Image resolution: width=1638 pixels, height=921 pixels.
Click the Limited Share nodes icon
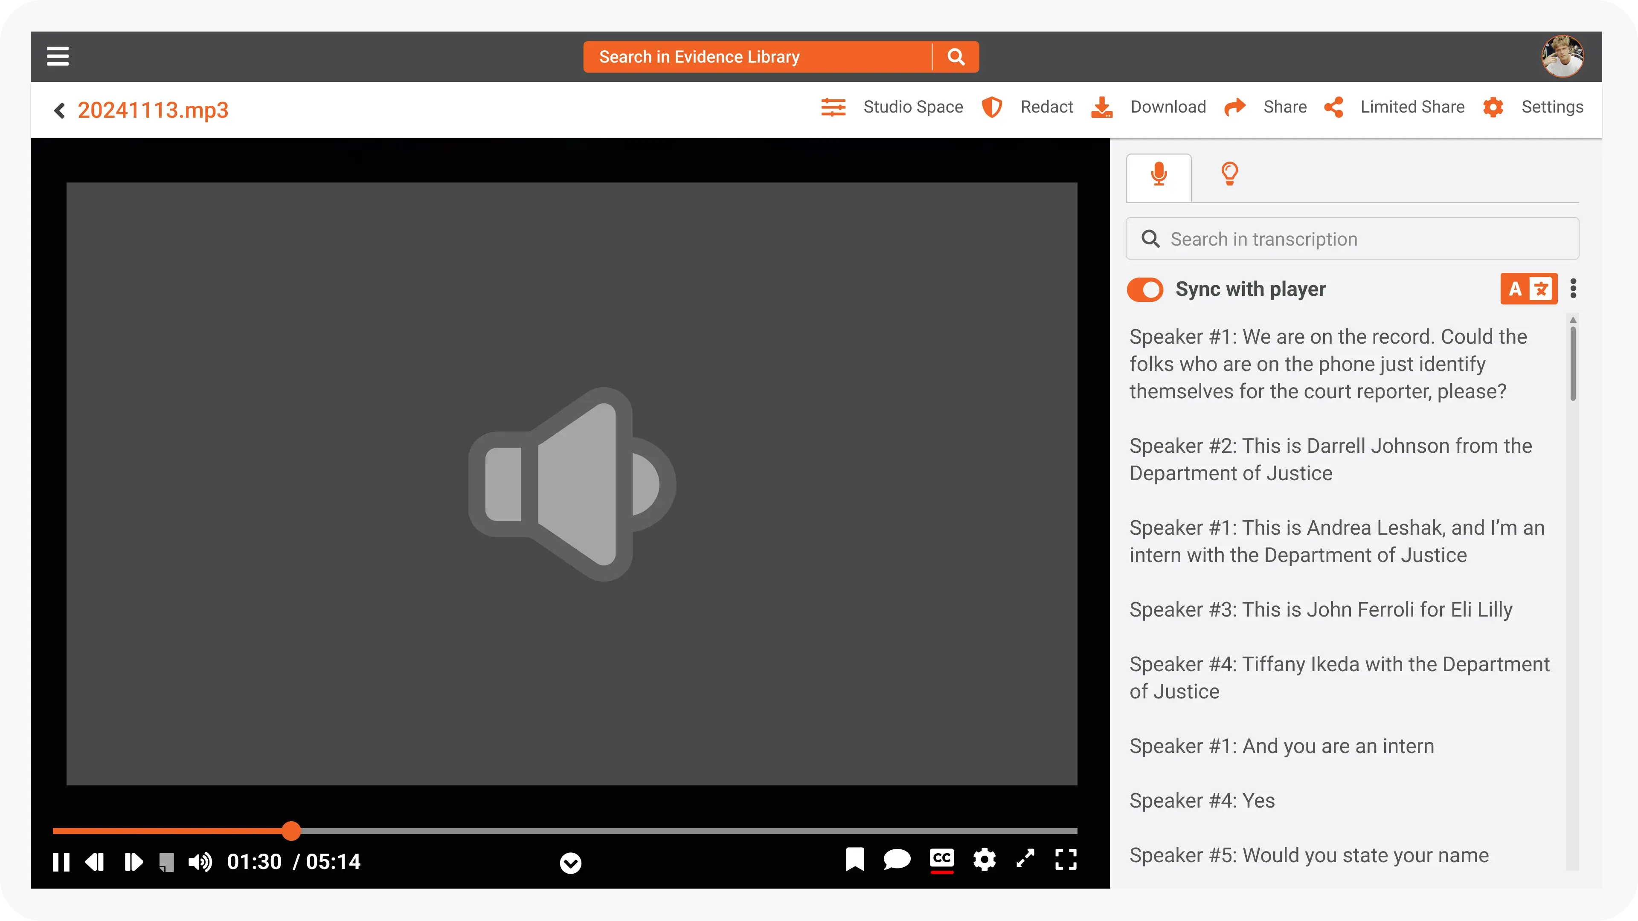pyautogui.click(x=1333, y=107)
